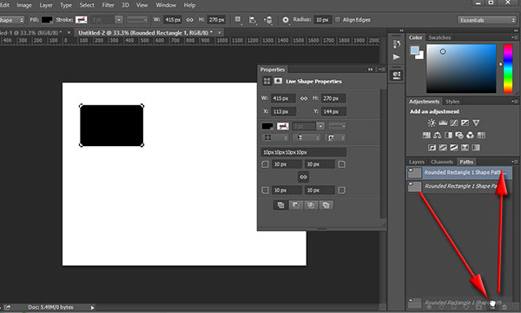Click the Masks icon in Properties panel

[278, 81]
